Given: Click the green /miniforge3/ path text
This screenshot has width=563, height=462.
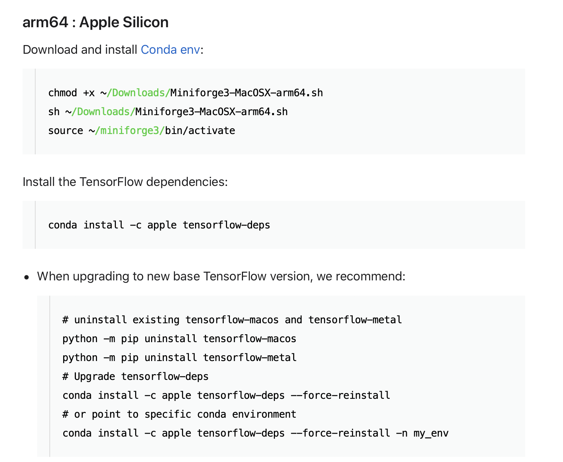Looking at the screenshot, I should coord(130,131).
